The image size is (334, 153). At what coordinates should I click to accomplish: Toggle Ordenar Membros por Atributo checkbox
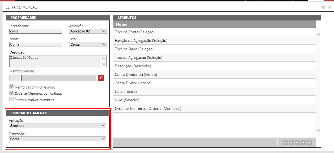point(12,93)
